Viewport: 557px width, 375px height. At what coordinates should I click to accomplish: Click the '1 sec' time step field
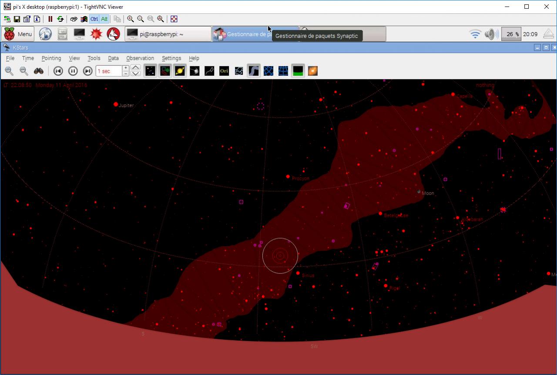109,71
